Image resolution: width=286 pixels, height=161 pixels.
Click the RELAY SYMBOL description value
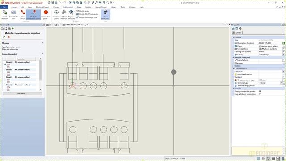tap(265, 43)
